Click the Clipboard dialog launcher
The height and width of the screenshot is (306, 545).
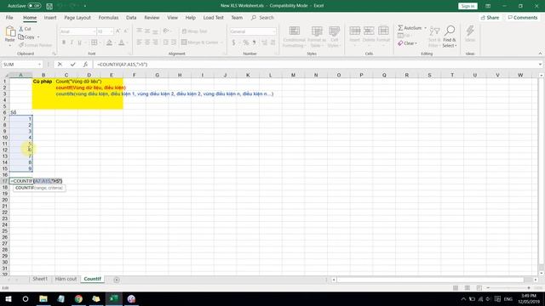click(54, 54)
